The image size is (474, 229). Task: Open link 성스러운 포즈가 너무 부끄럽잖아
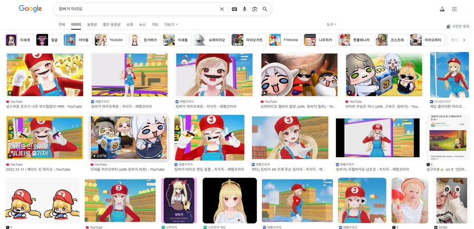[44, 107]
